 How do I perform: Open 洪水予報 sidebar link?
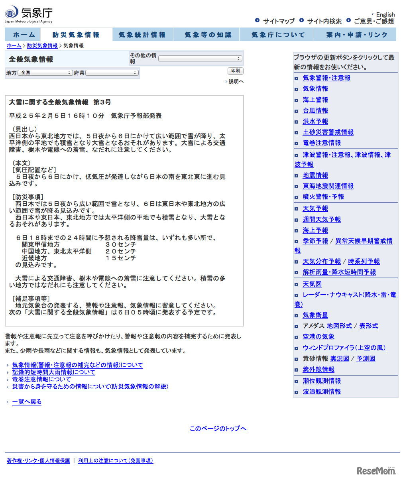point(315,122)
